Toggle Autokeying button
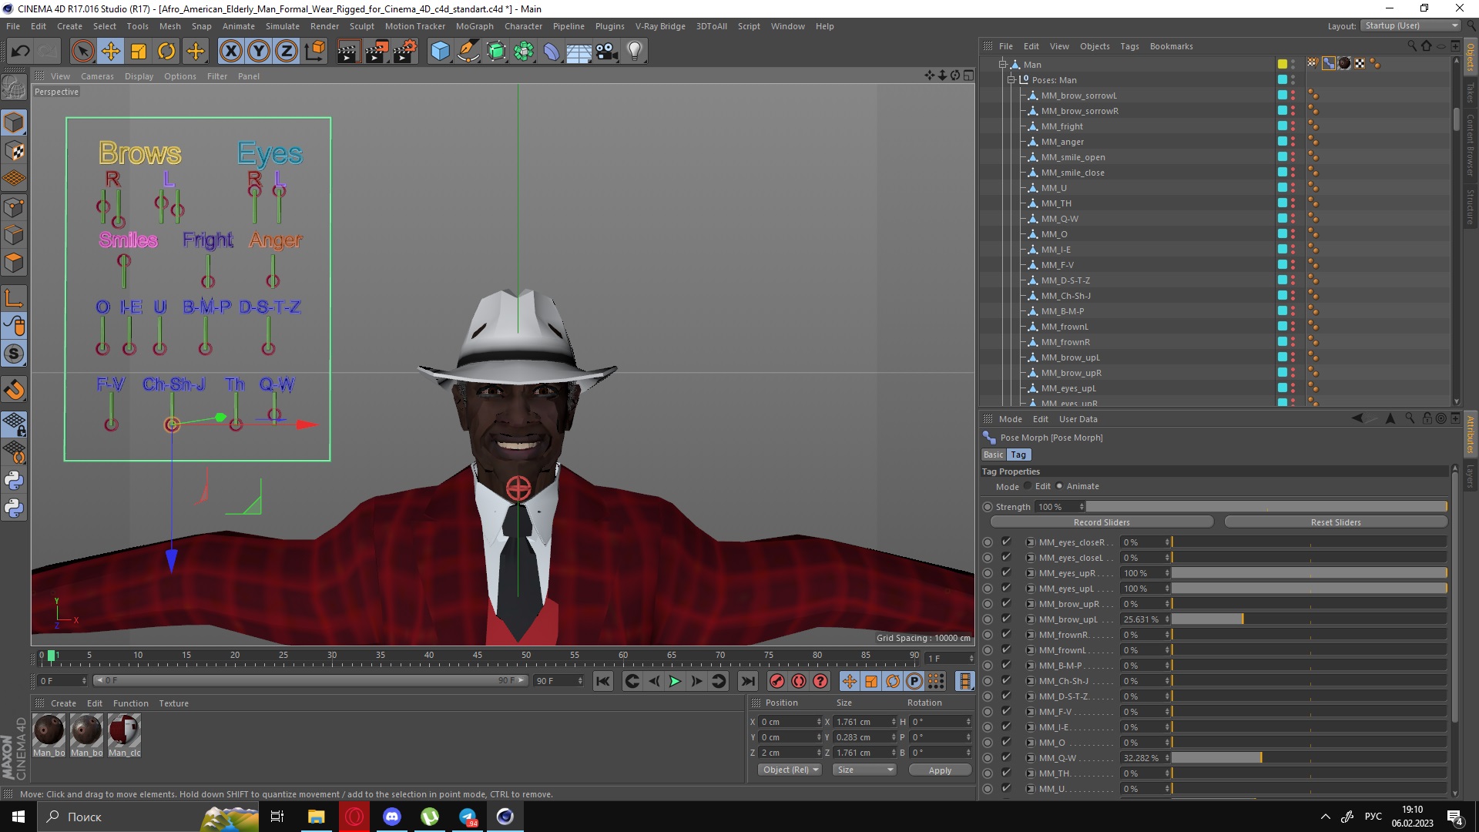Image resolution: width=1479 pixels, height=832 pixels. pos(799,681)
